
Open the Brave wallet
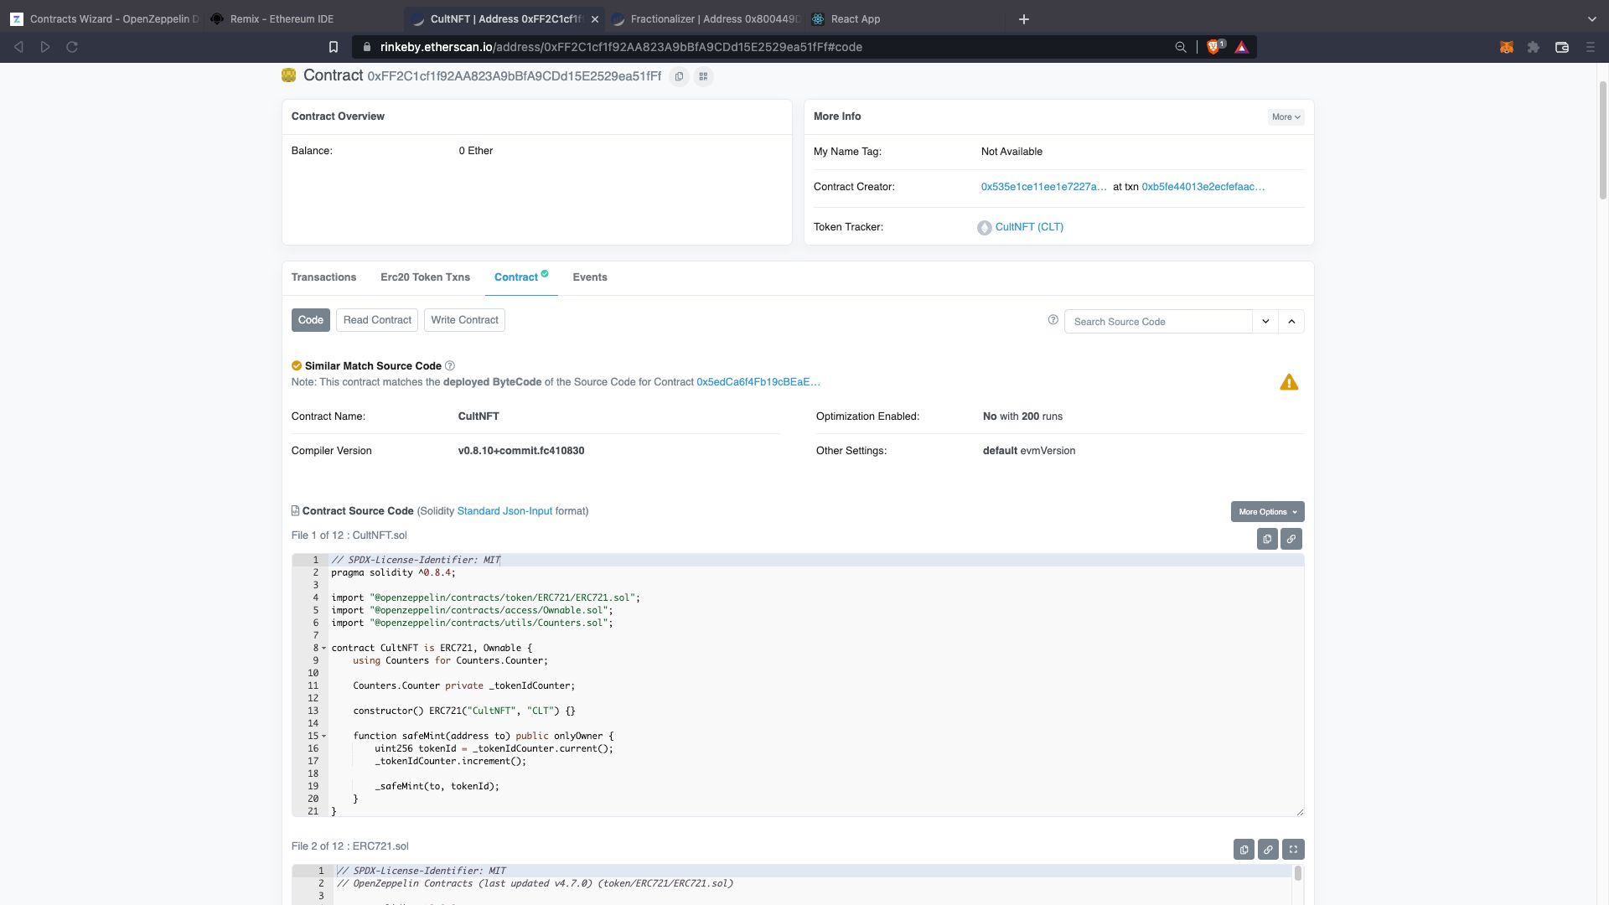point(1562,47)
